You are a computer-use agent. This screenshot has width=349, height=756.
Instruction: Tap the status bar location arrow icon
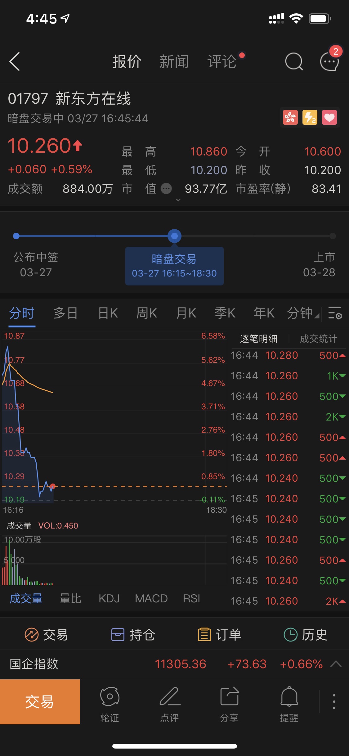click(x=65, y=19)
